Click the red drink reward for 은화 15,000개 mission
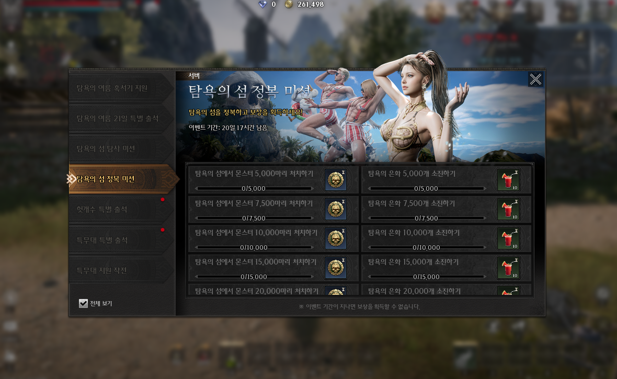The image size is (617, 379). 508,268
